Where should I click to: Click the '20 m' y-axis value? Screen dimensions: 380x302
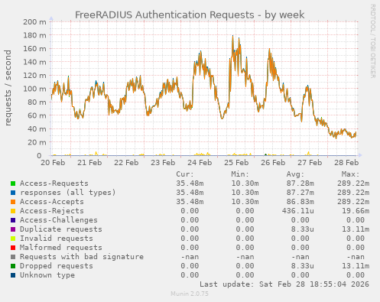(37, 142)
